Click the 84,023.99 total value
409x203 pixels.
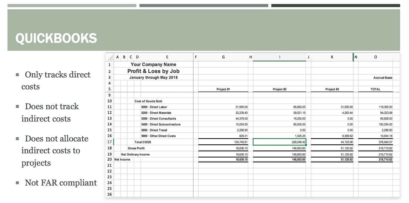(386, 113)
